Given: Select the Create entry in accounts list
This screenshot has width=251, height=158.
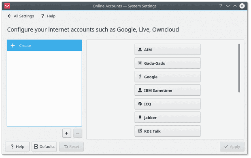Looking at the screenshot, I should [x=45, y=46].
